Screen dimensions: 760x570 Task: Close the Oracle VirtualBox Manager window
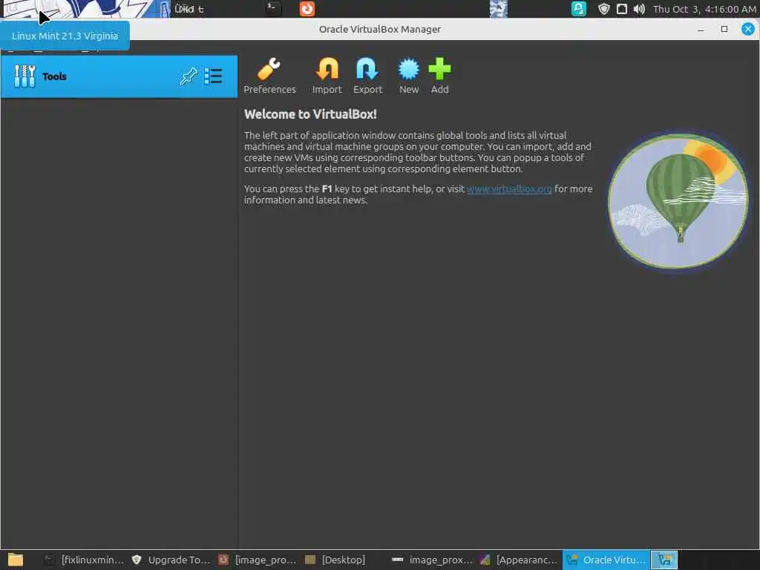748,29
